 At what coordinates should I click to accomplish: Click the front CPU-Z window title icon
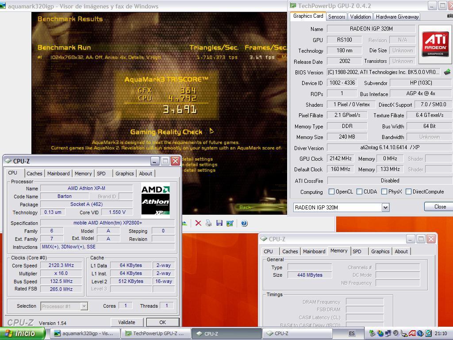tap(8, 161)
